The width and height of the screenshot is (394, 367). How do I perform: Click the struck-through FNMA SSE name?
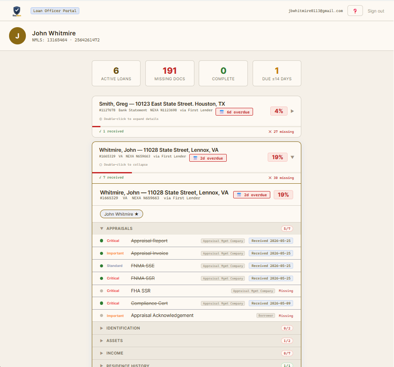pyautogui.click(x=143, y=266)
